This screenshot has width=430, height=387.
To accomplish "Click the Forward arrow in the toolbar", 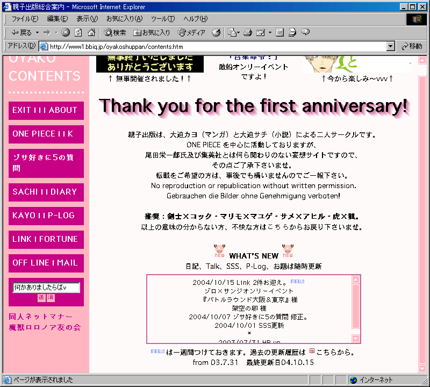I will coord(47,33).
